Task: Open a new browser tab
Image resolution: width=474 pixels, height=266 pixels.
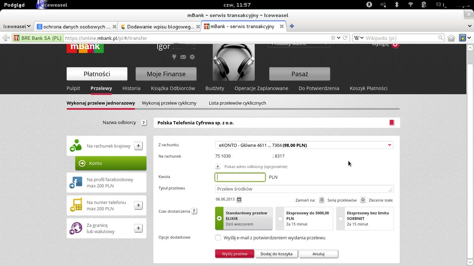Action: pyautogui.click(x=292, y=26)
